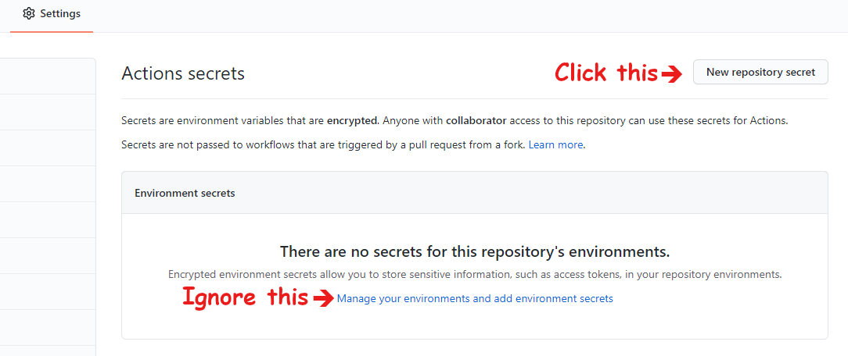This screenshot has width=848, height=356.
Task: Click the New repository secret button
Action: (760, 73)
